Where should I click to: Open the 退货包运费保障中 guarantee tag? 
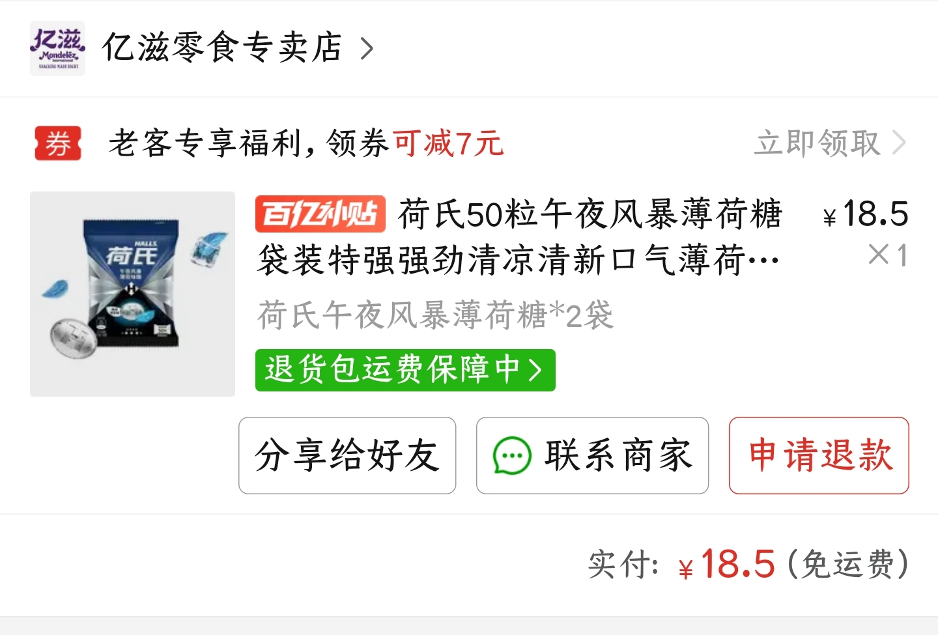(x=405, y=370)
